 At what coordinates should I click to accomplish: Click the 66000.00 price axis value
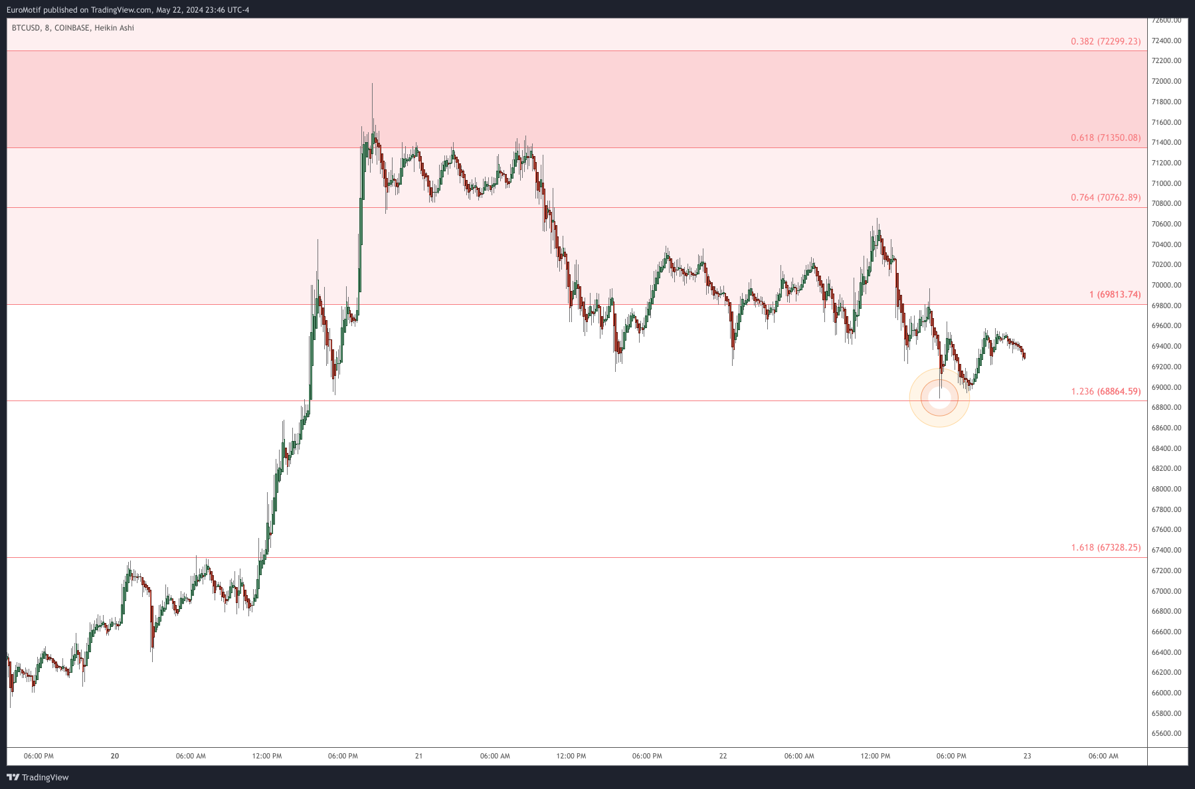(1166, 693)
